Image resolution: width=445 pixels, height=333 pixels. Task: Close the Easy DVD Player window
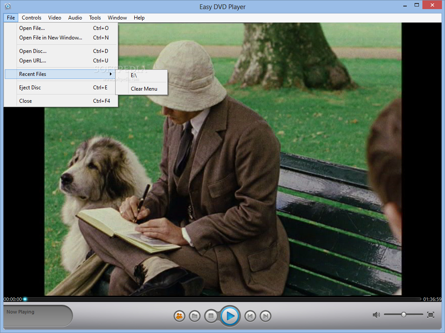pos(432,5)
